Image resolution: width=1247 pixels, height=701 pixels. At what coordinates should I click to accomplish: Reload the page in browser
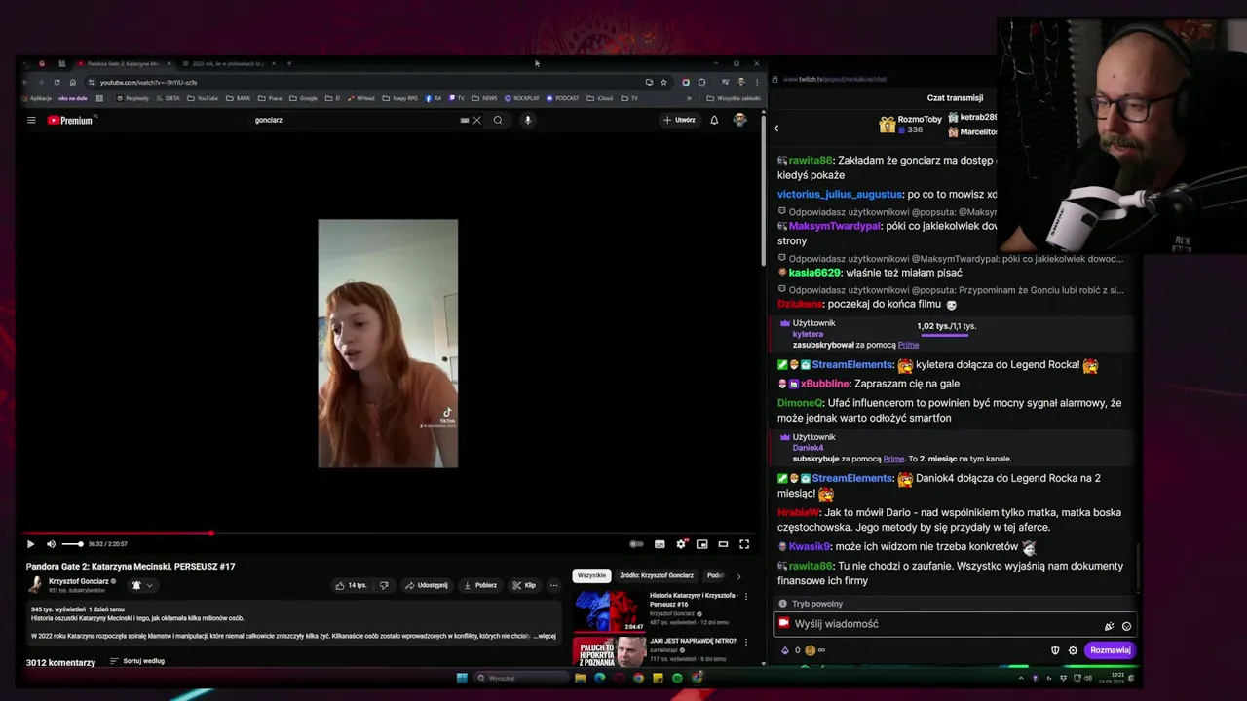tap(57, 82)
